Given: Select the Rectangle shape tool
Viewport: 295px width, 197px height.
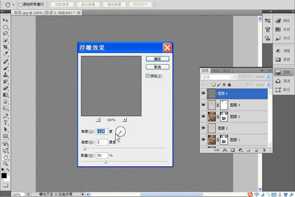Looking at the screenshot, I should point(6,136).
